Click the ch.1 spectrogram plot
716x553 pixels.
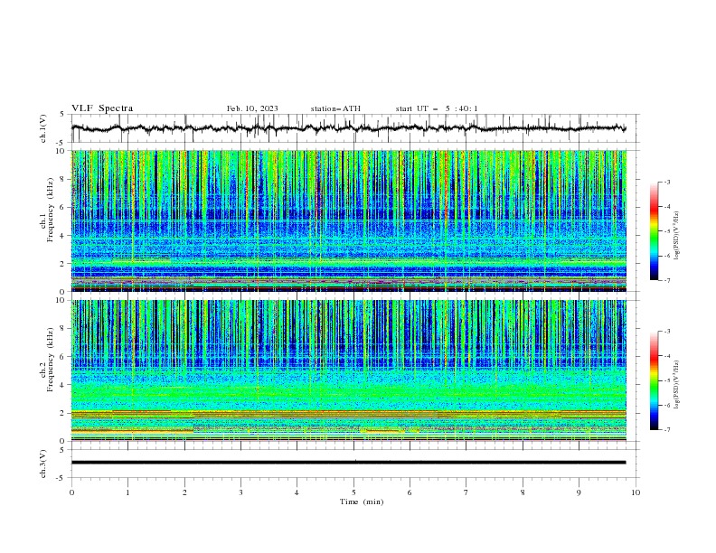coord(349,220)
